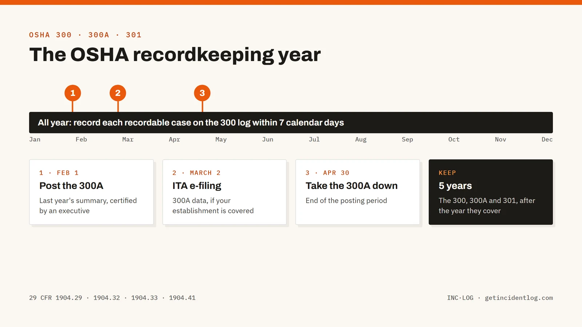Screen dimensions: 582x327
Task: Click 'End of the posting period' text
Action: [346, 201]
